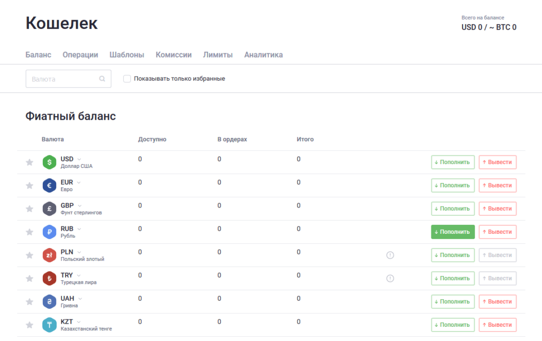Click the Валюта search input field
Image resolution: width=542 pixels, height=341 pixels.
coord(64,79)
